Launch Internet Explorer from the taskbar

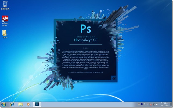(12, 104)
